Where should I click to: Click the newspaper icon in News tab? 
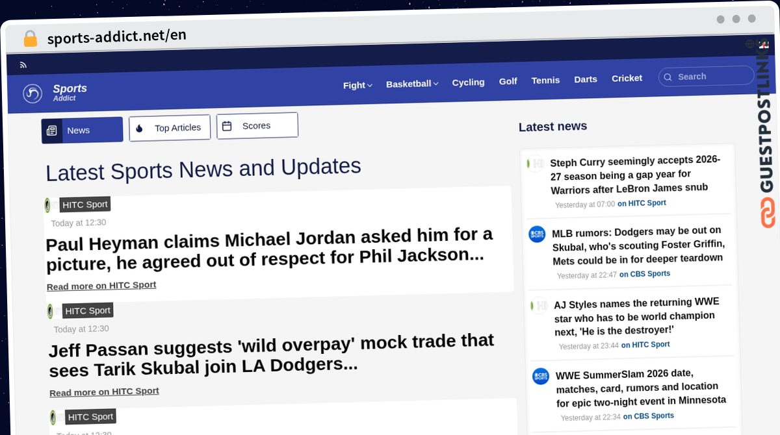coord(51,130)
